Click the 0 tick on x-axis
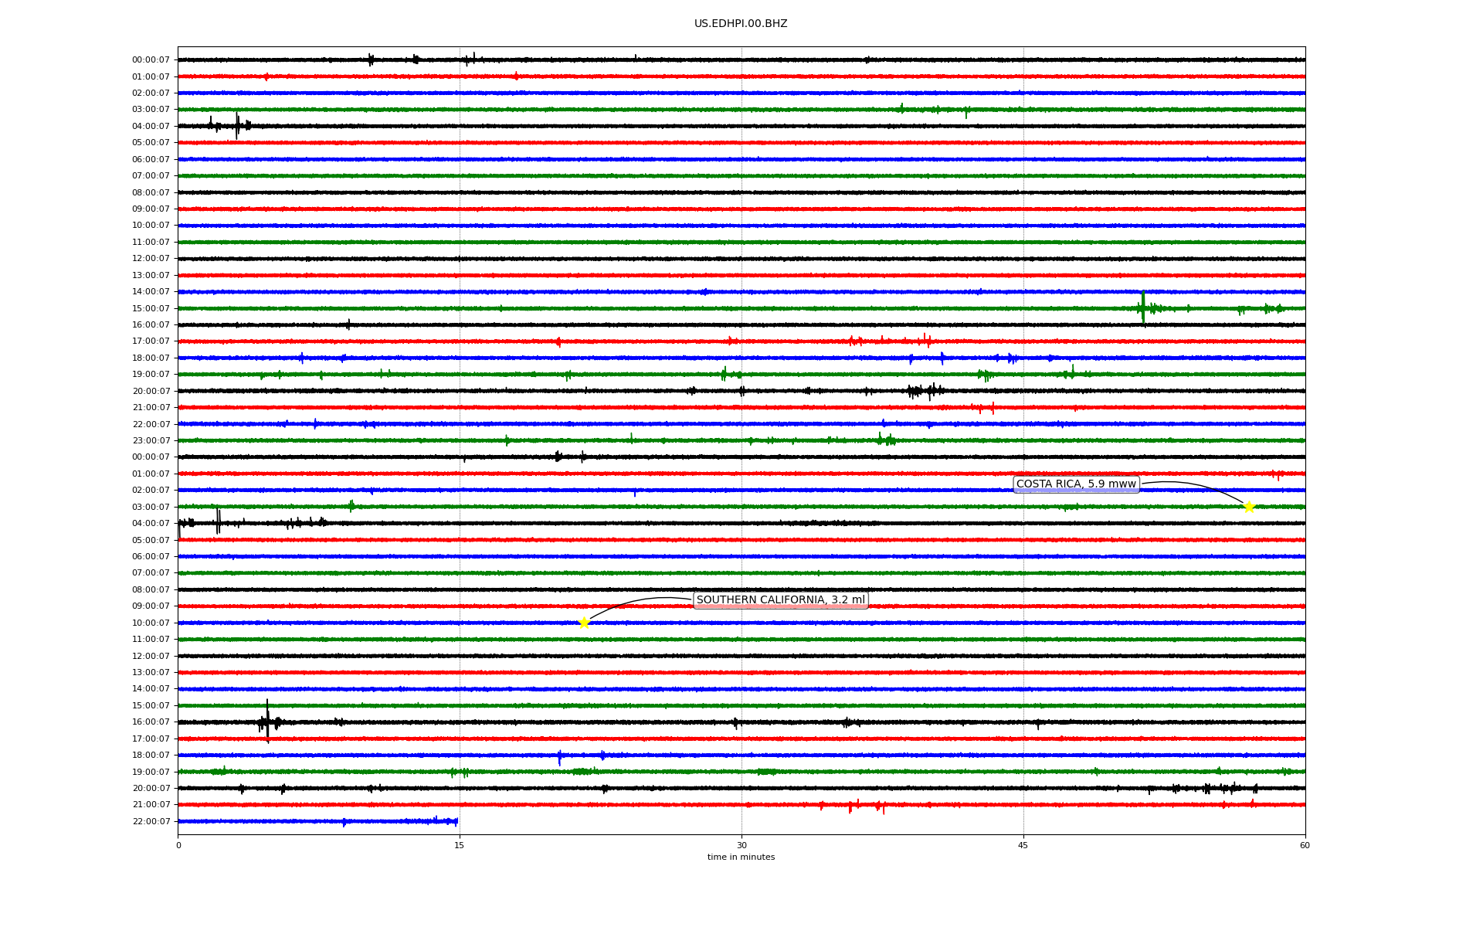Viewport: 1483px width, 927px height. tap(178, 845)
